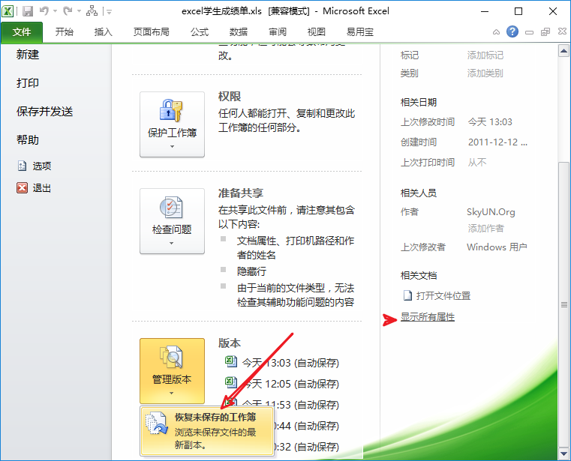Click the 检查问题 button

pyautogui.click(x=173, y=221)
